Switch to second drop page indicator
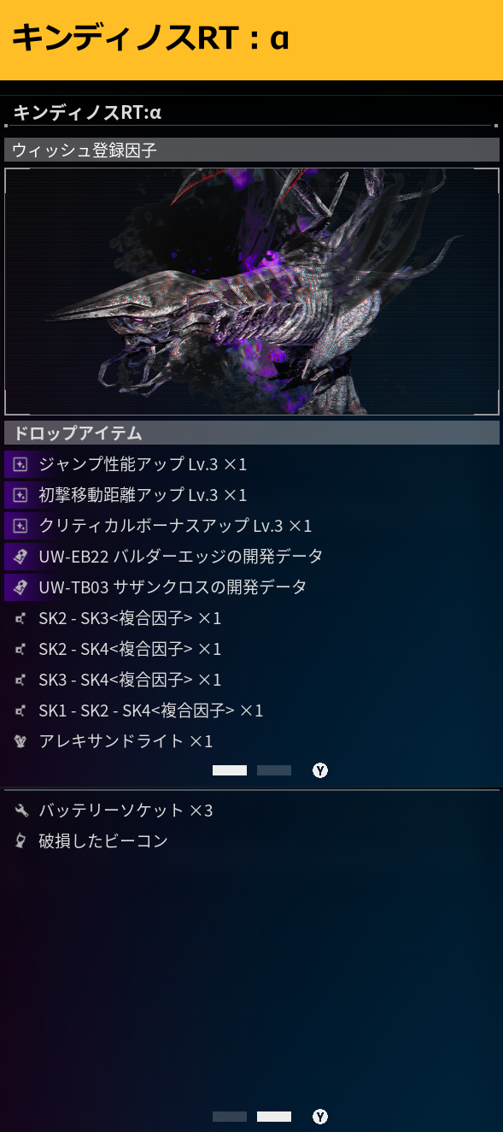 [274, 770]
